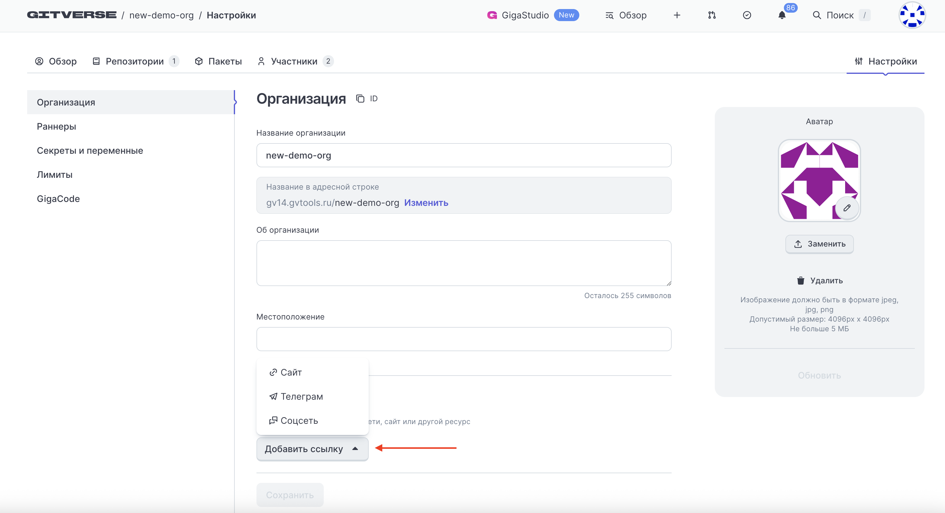Copy organization ID icon
945x513 pixels.
360,99
